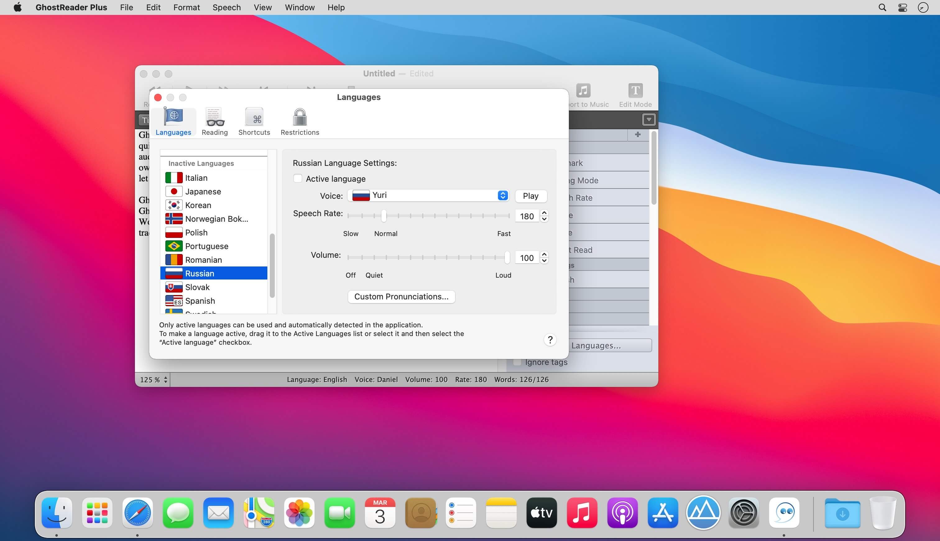Open Notes from the Dock

(501, 512)
